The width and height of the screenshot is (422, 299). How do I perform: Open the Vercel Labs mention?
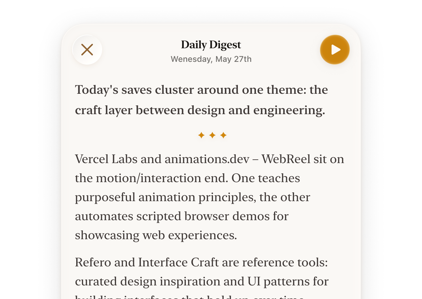(106, 159)
